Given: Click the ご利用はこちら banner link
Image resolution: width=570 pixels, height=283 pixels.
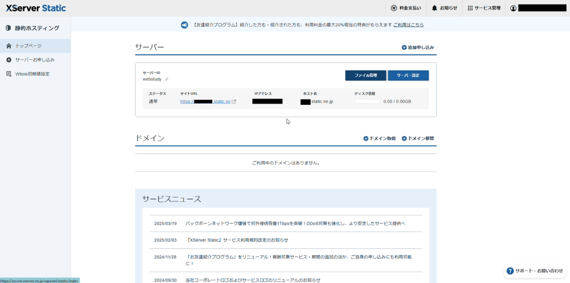Looking at the screenshot, I should click(x=408, y=25).
